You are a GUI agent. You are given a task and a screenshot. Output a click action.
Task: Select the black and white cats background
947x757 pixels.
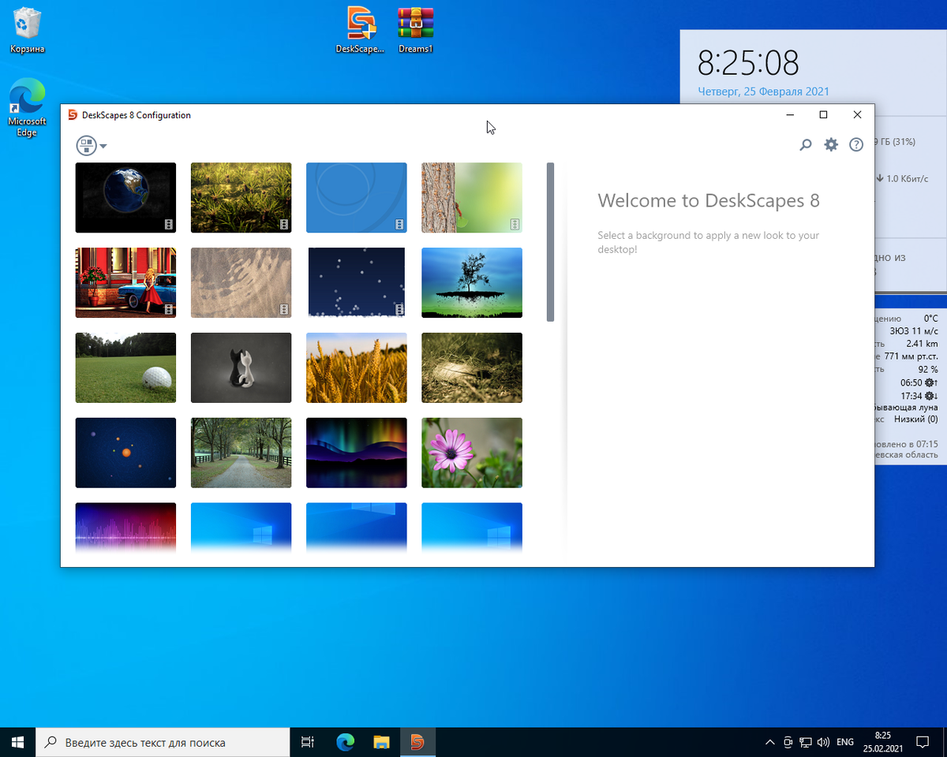point(241,368)
